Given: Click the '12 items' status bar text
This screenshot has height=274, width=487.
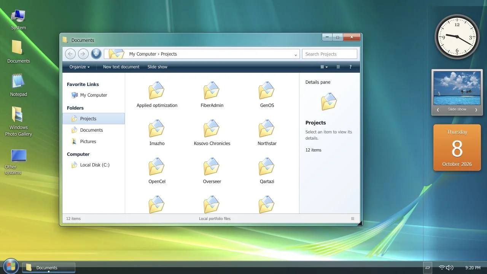Looking at the screenshot, I should coord(73,219).
